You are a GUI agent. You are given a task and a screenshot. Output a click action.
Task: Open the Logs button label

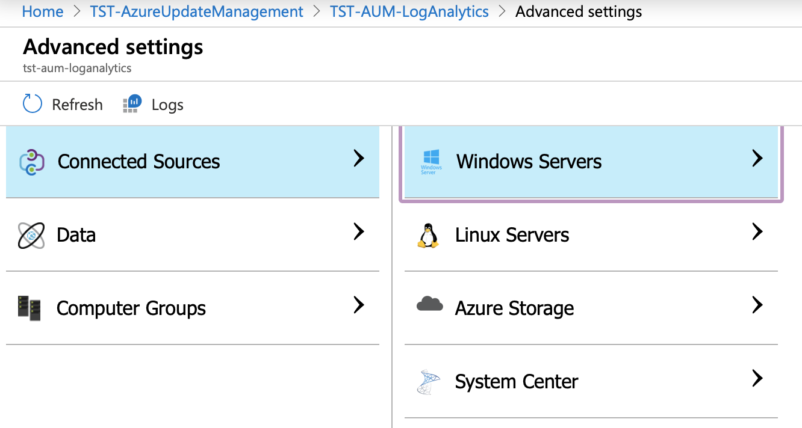pyautogui.click(x=167, y=105)
